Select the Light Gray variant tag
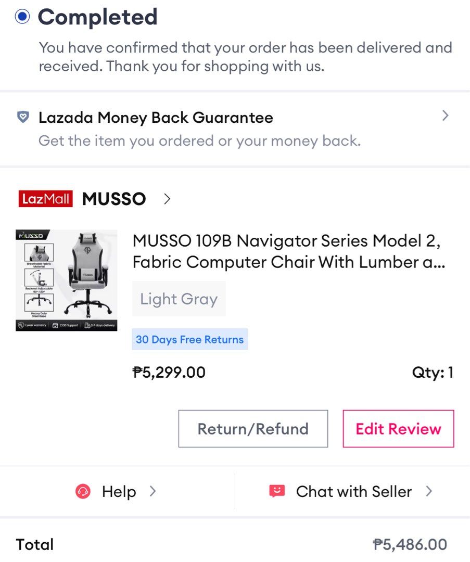 pyautogui.click(x=179, y=299)
